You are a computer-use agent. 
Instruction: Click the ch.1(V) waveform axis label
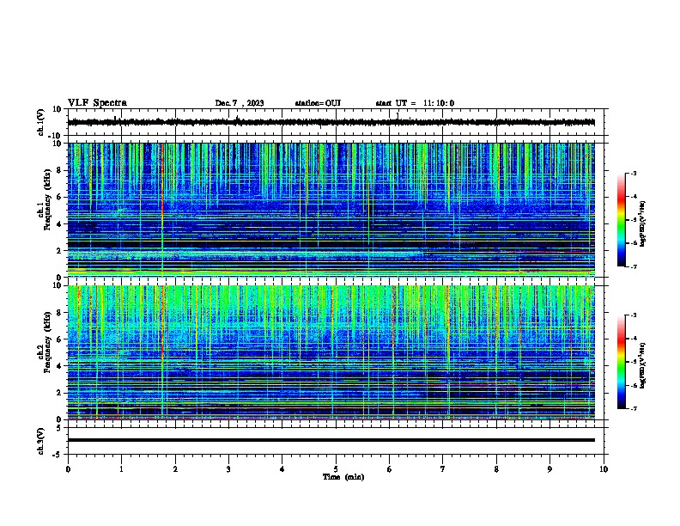[41, 122]
